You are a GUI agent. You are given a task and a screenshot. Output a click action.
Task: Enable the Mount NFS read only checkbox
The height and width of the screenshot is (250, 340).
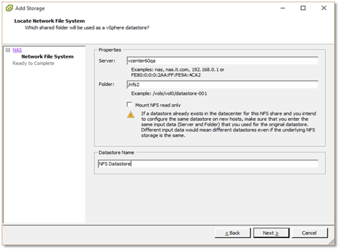point(130,105)
